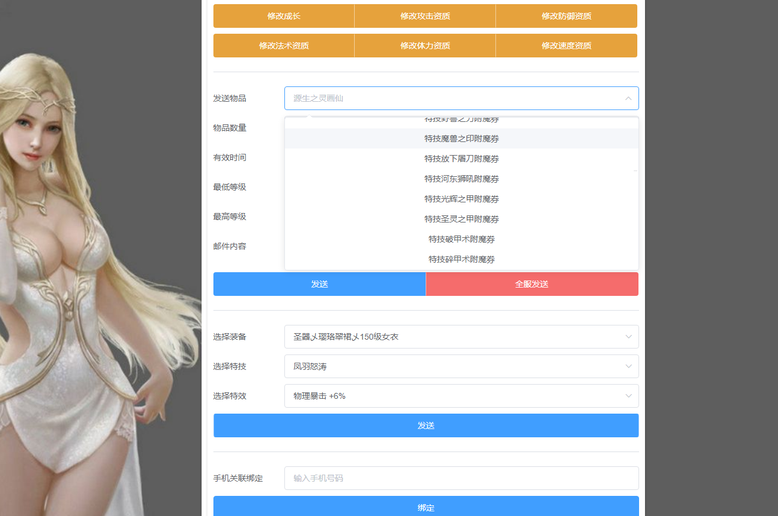Expand the 选择特技 dropdown showing 凤羽怒涛
This screenshot has width=778, height=516.
click(461, 366)
